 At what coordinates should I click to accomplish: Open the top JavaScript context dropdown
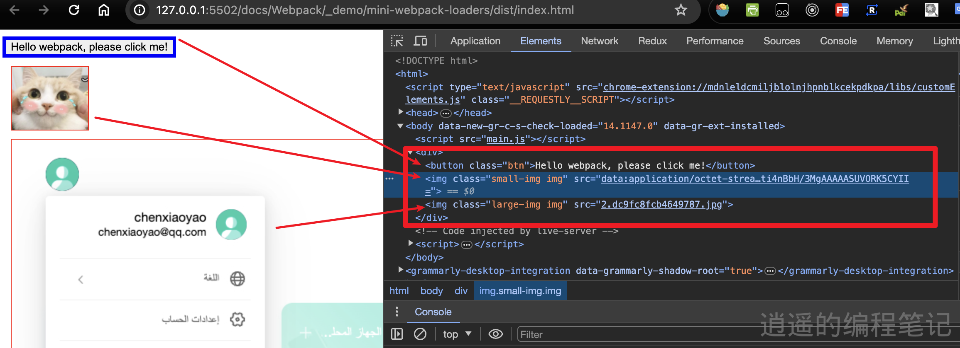pyautogui.click(x=457, y=334)
